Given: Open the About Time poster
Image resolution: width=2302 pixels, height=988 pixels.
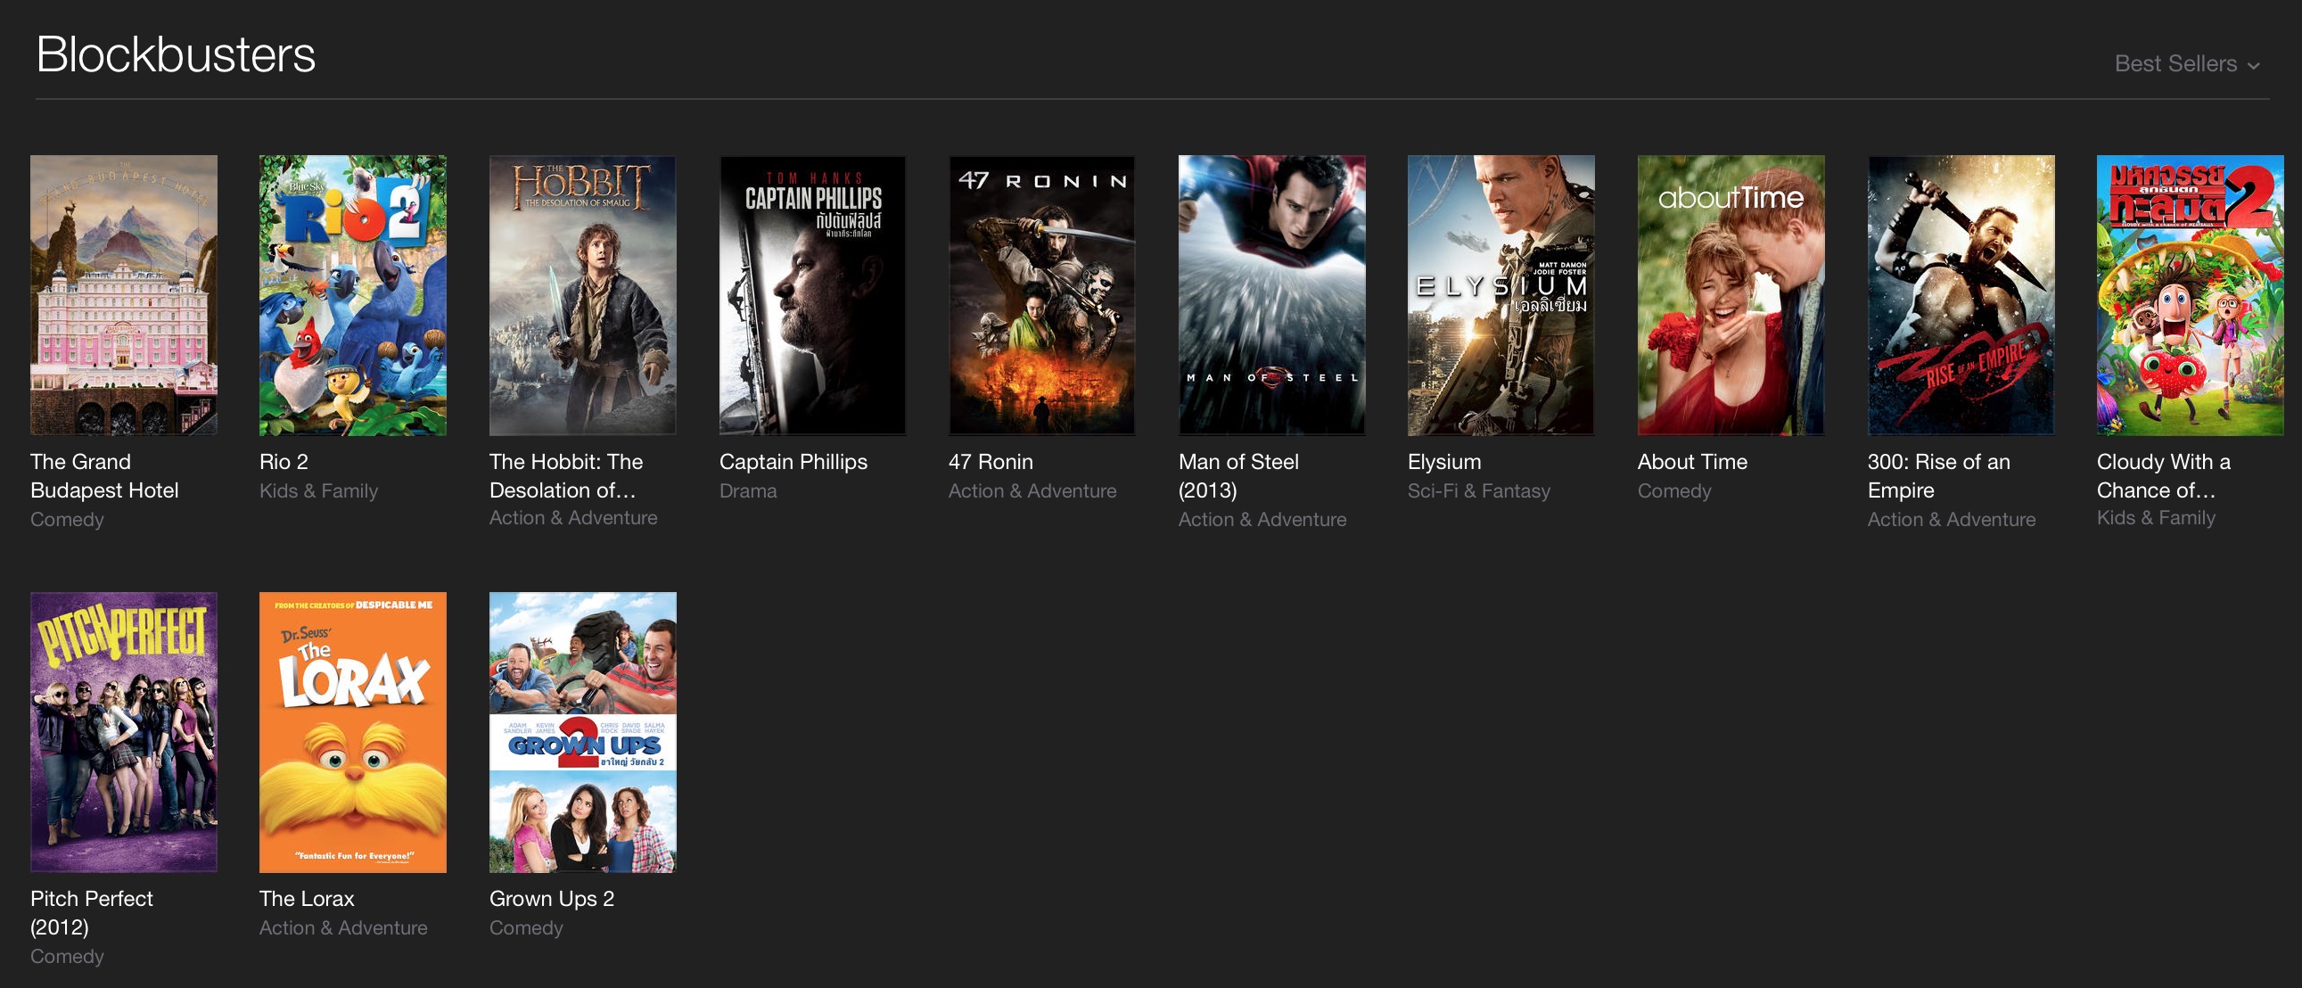Looking at the screenshot, I should (1731, 295).
